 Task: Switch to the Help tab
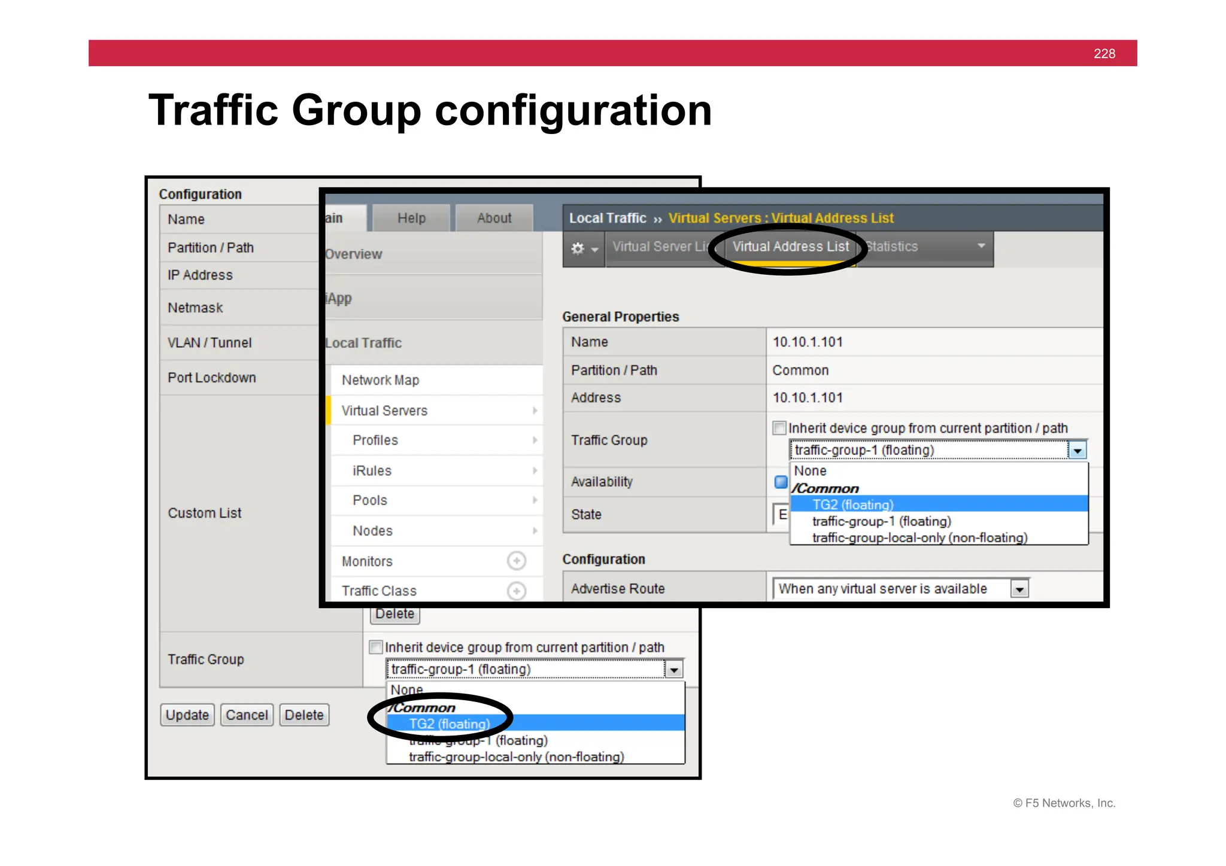click(411, 218)
